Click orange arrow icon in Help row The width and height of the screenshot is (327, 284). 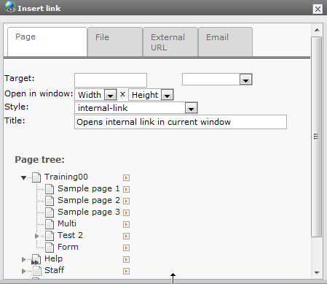point(126,259)
